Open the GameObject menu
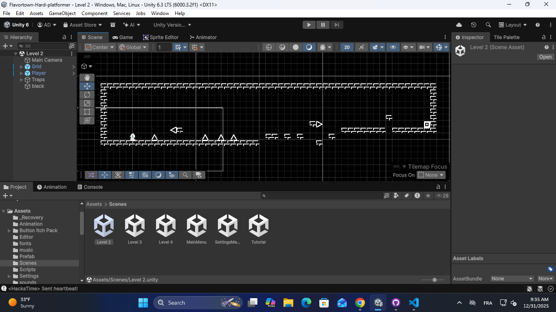 pyautogui.click(x=62, y=13)
